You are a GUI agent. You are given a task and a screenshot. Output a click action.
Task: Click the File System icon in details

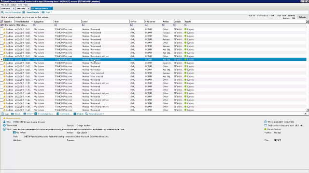14,133
